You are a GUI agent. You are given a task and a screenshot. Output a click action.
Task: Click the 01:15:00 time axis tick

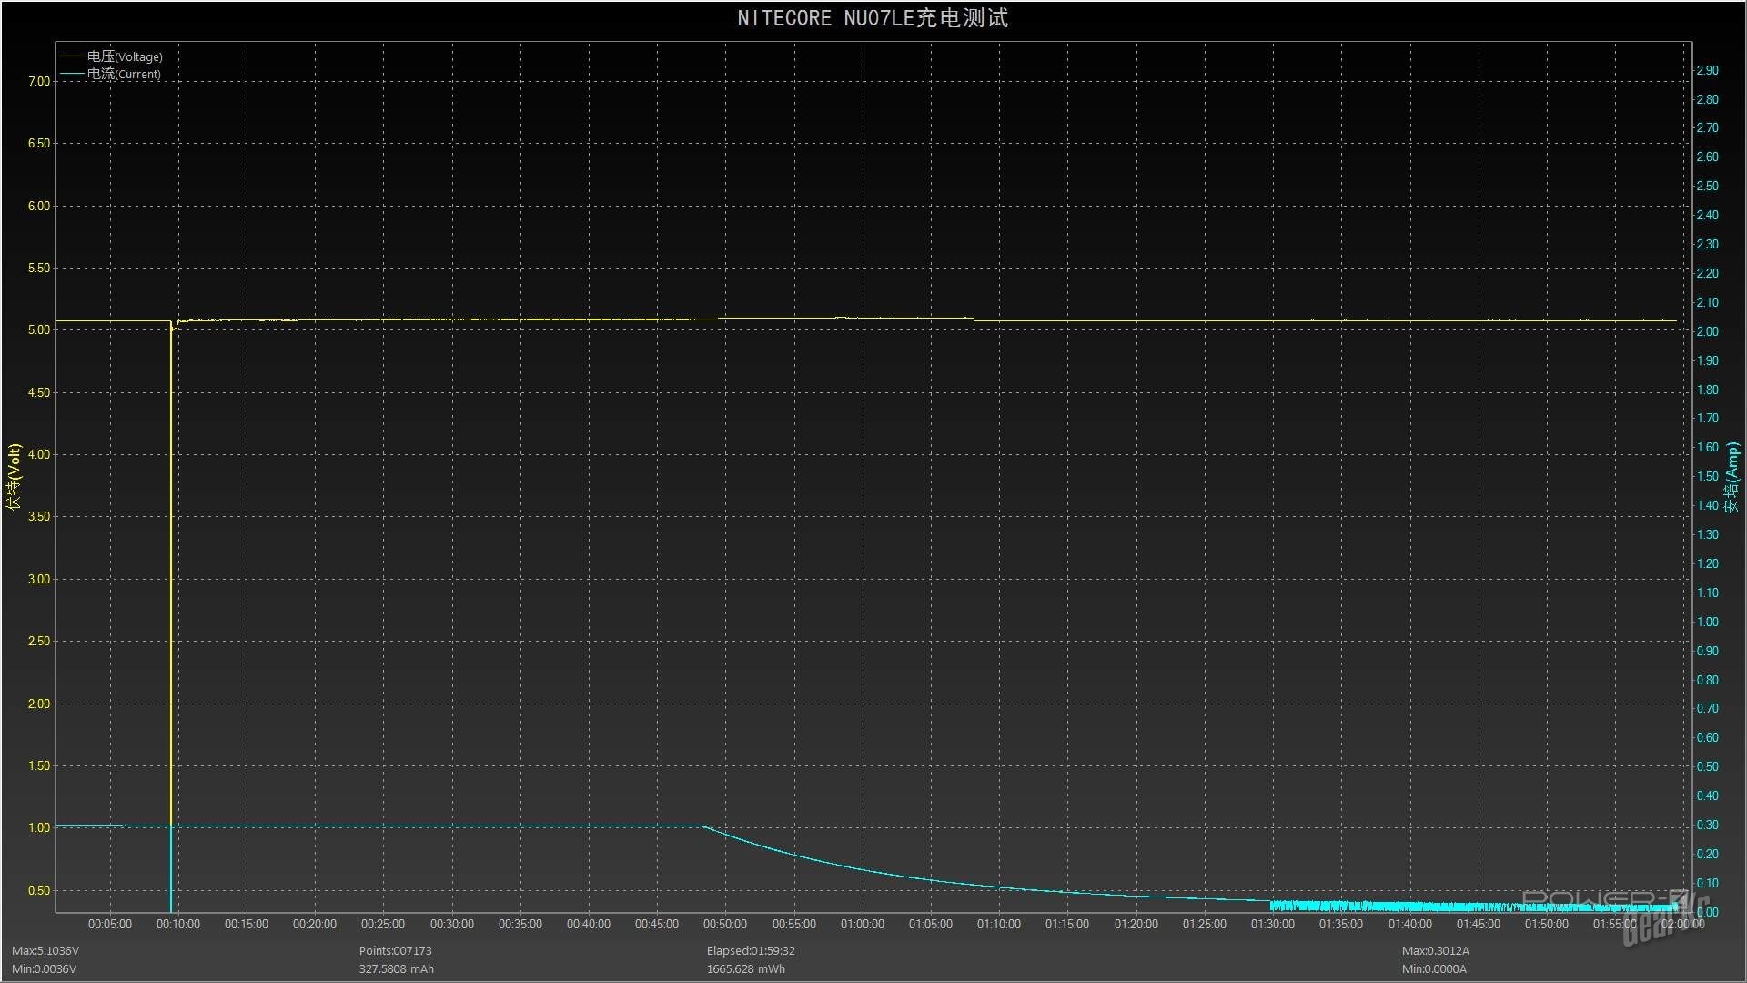click(1067, 924)
